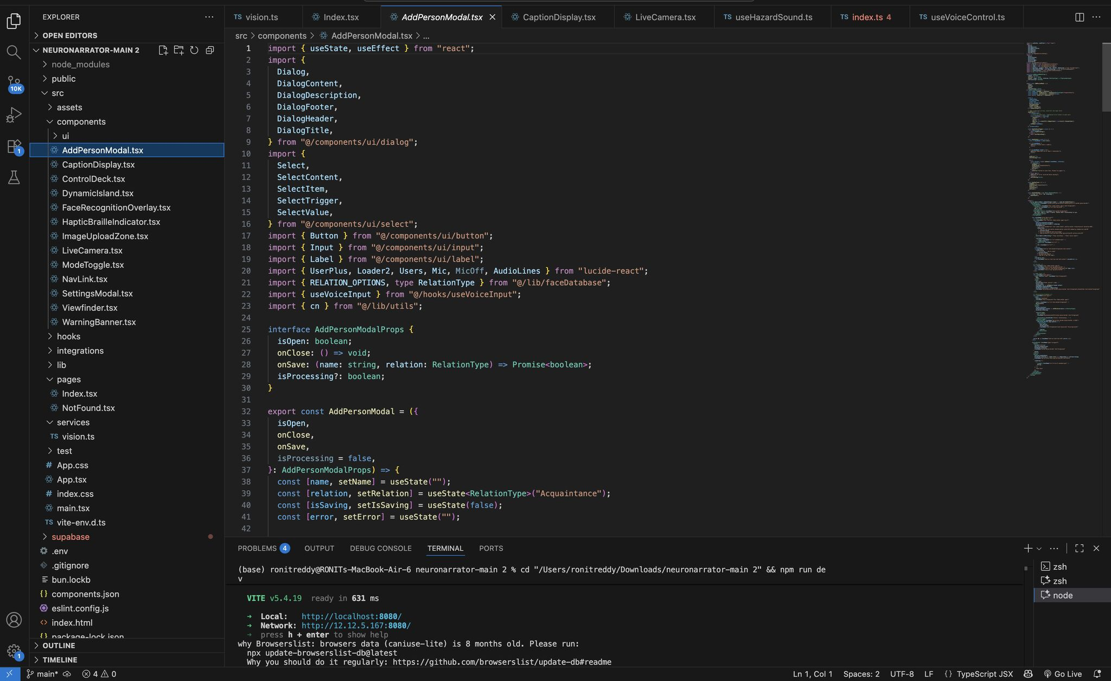Open the Extensions view
Image resolution: width=1111 pixels, height=681 pixels.
(14, 146)
